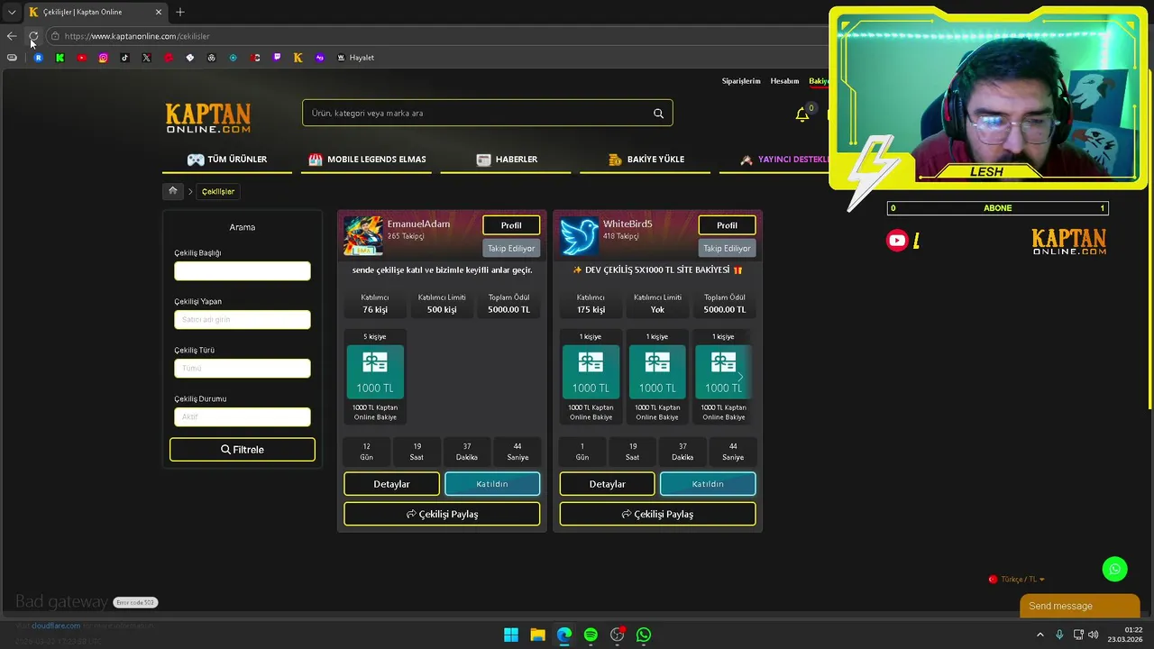The height and width of the screenshot is (649, 1154).
Task: Open BAKİYE YÜKLE menu item
Action: pos(646,160)
